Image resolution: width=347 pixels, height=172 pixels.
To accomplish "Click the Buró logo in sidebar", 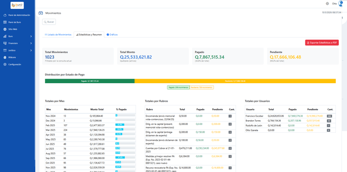I will 17,5.
